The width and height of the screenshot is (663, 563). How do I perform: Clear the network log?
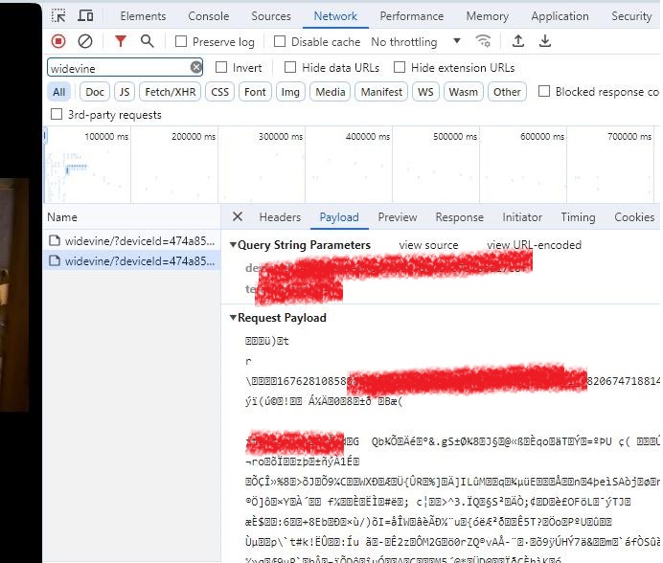85,41
